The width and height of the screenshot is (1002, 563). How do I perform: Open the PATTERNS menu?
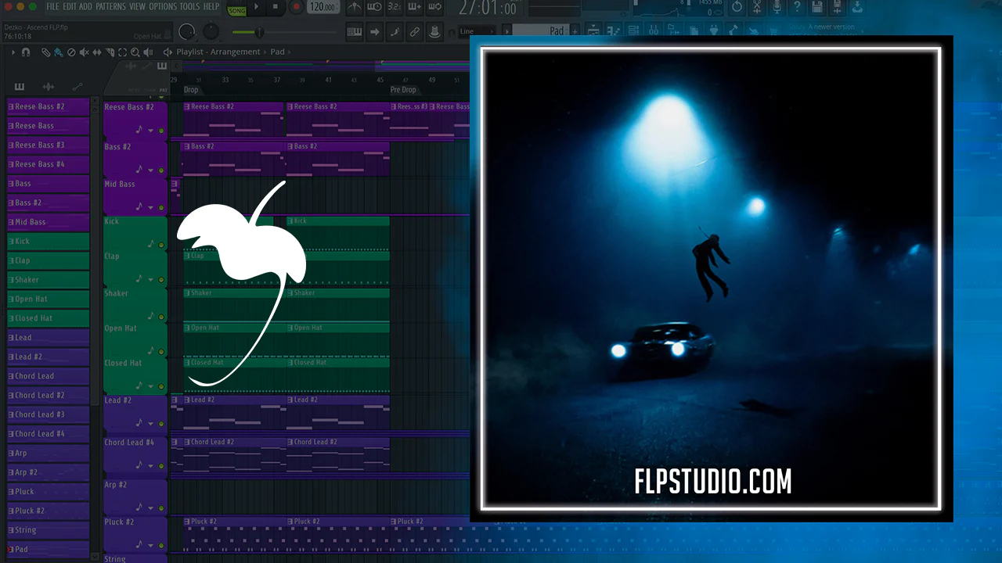[110, 6]
